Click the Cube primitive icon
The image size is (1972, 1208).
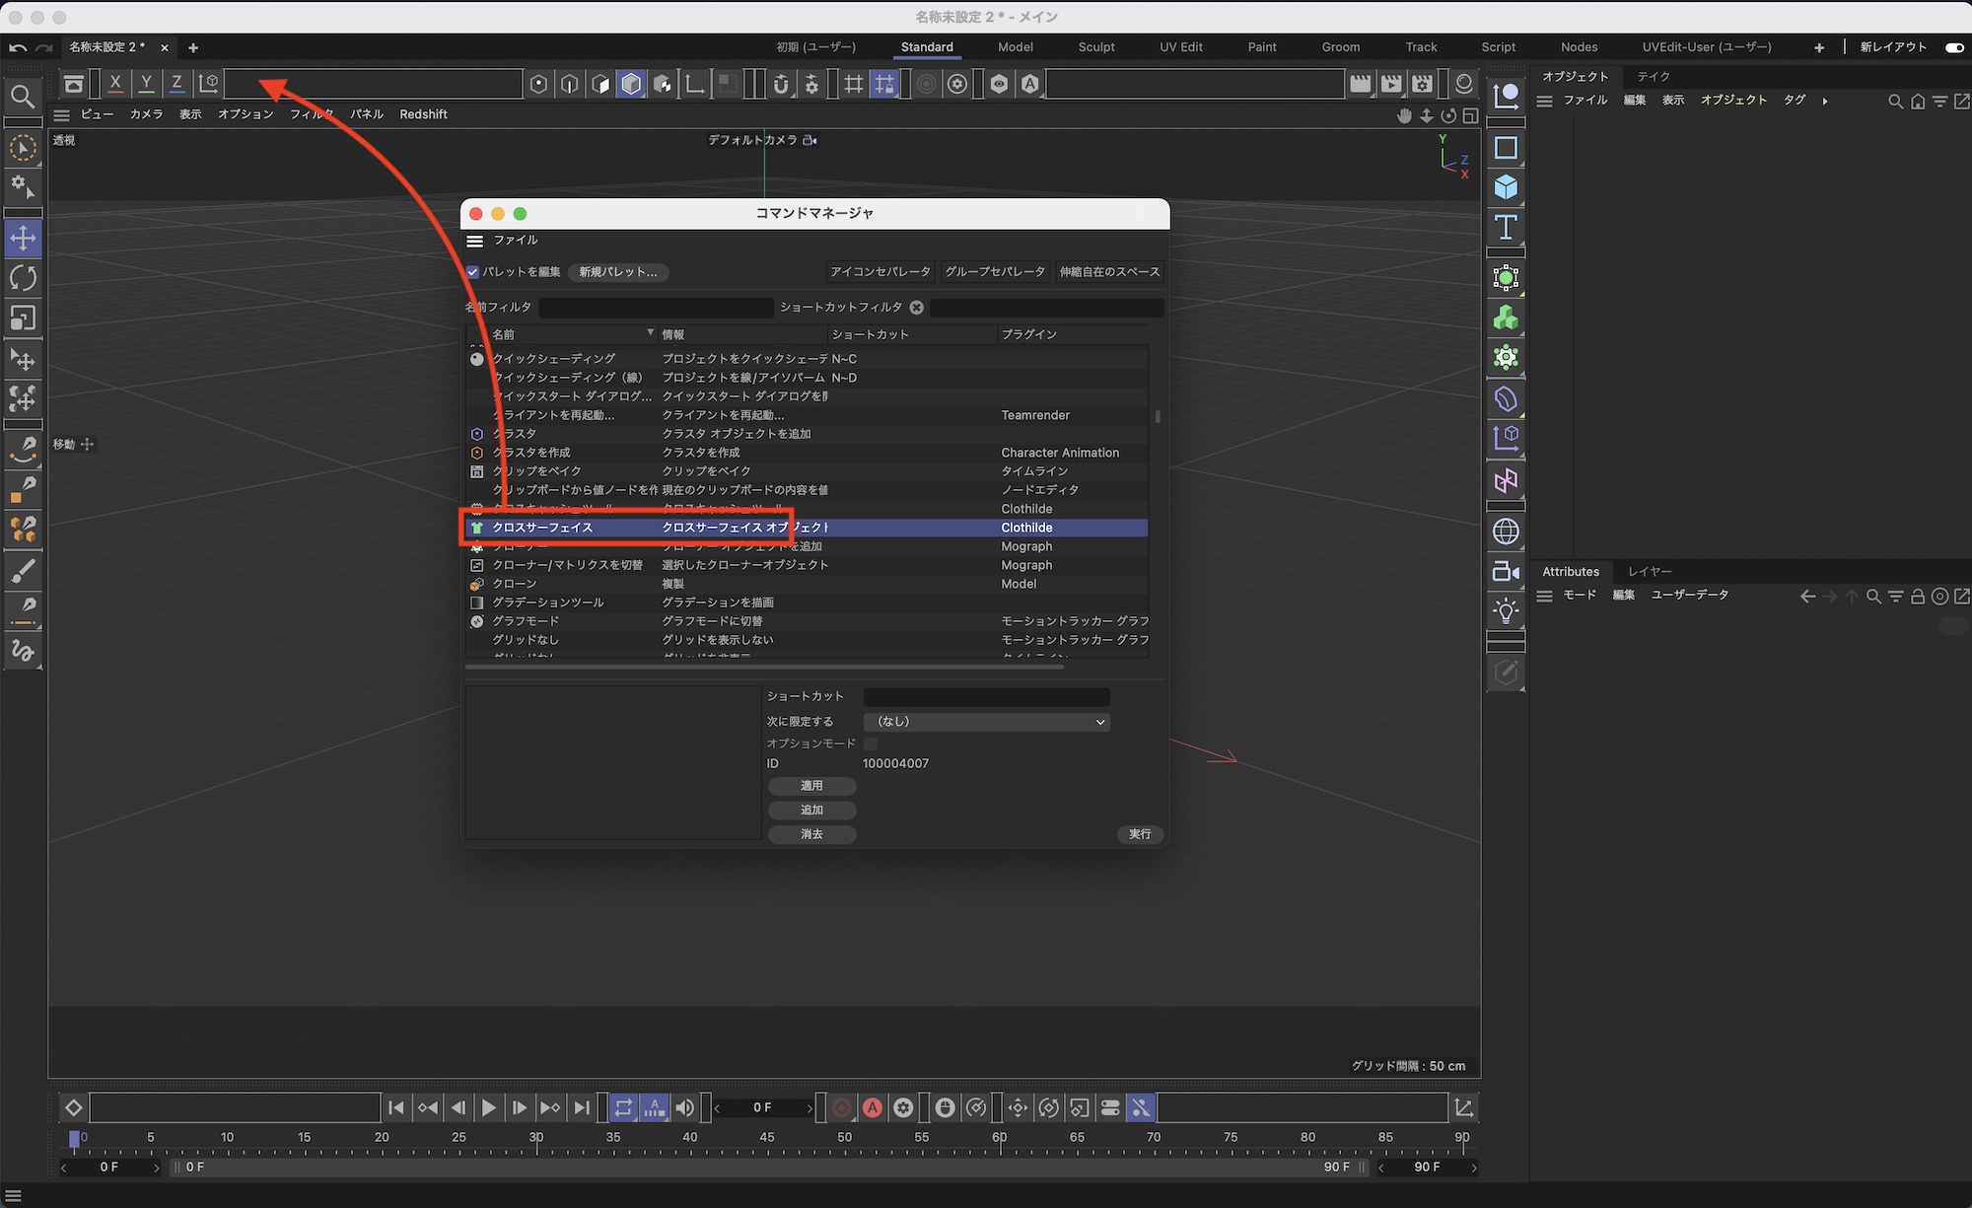(1506, 187)
